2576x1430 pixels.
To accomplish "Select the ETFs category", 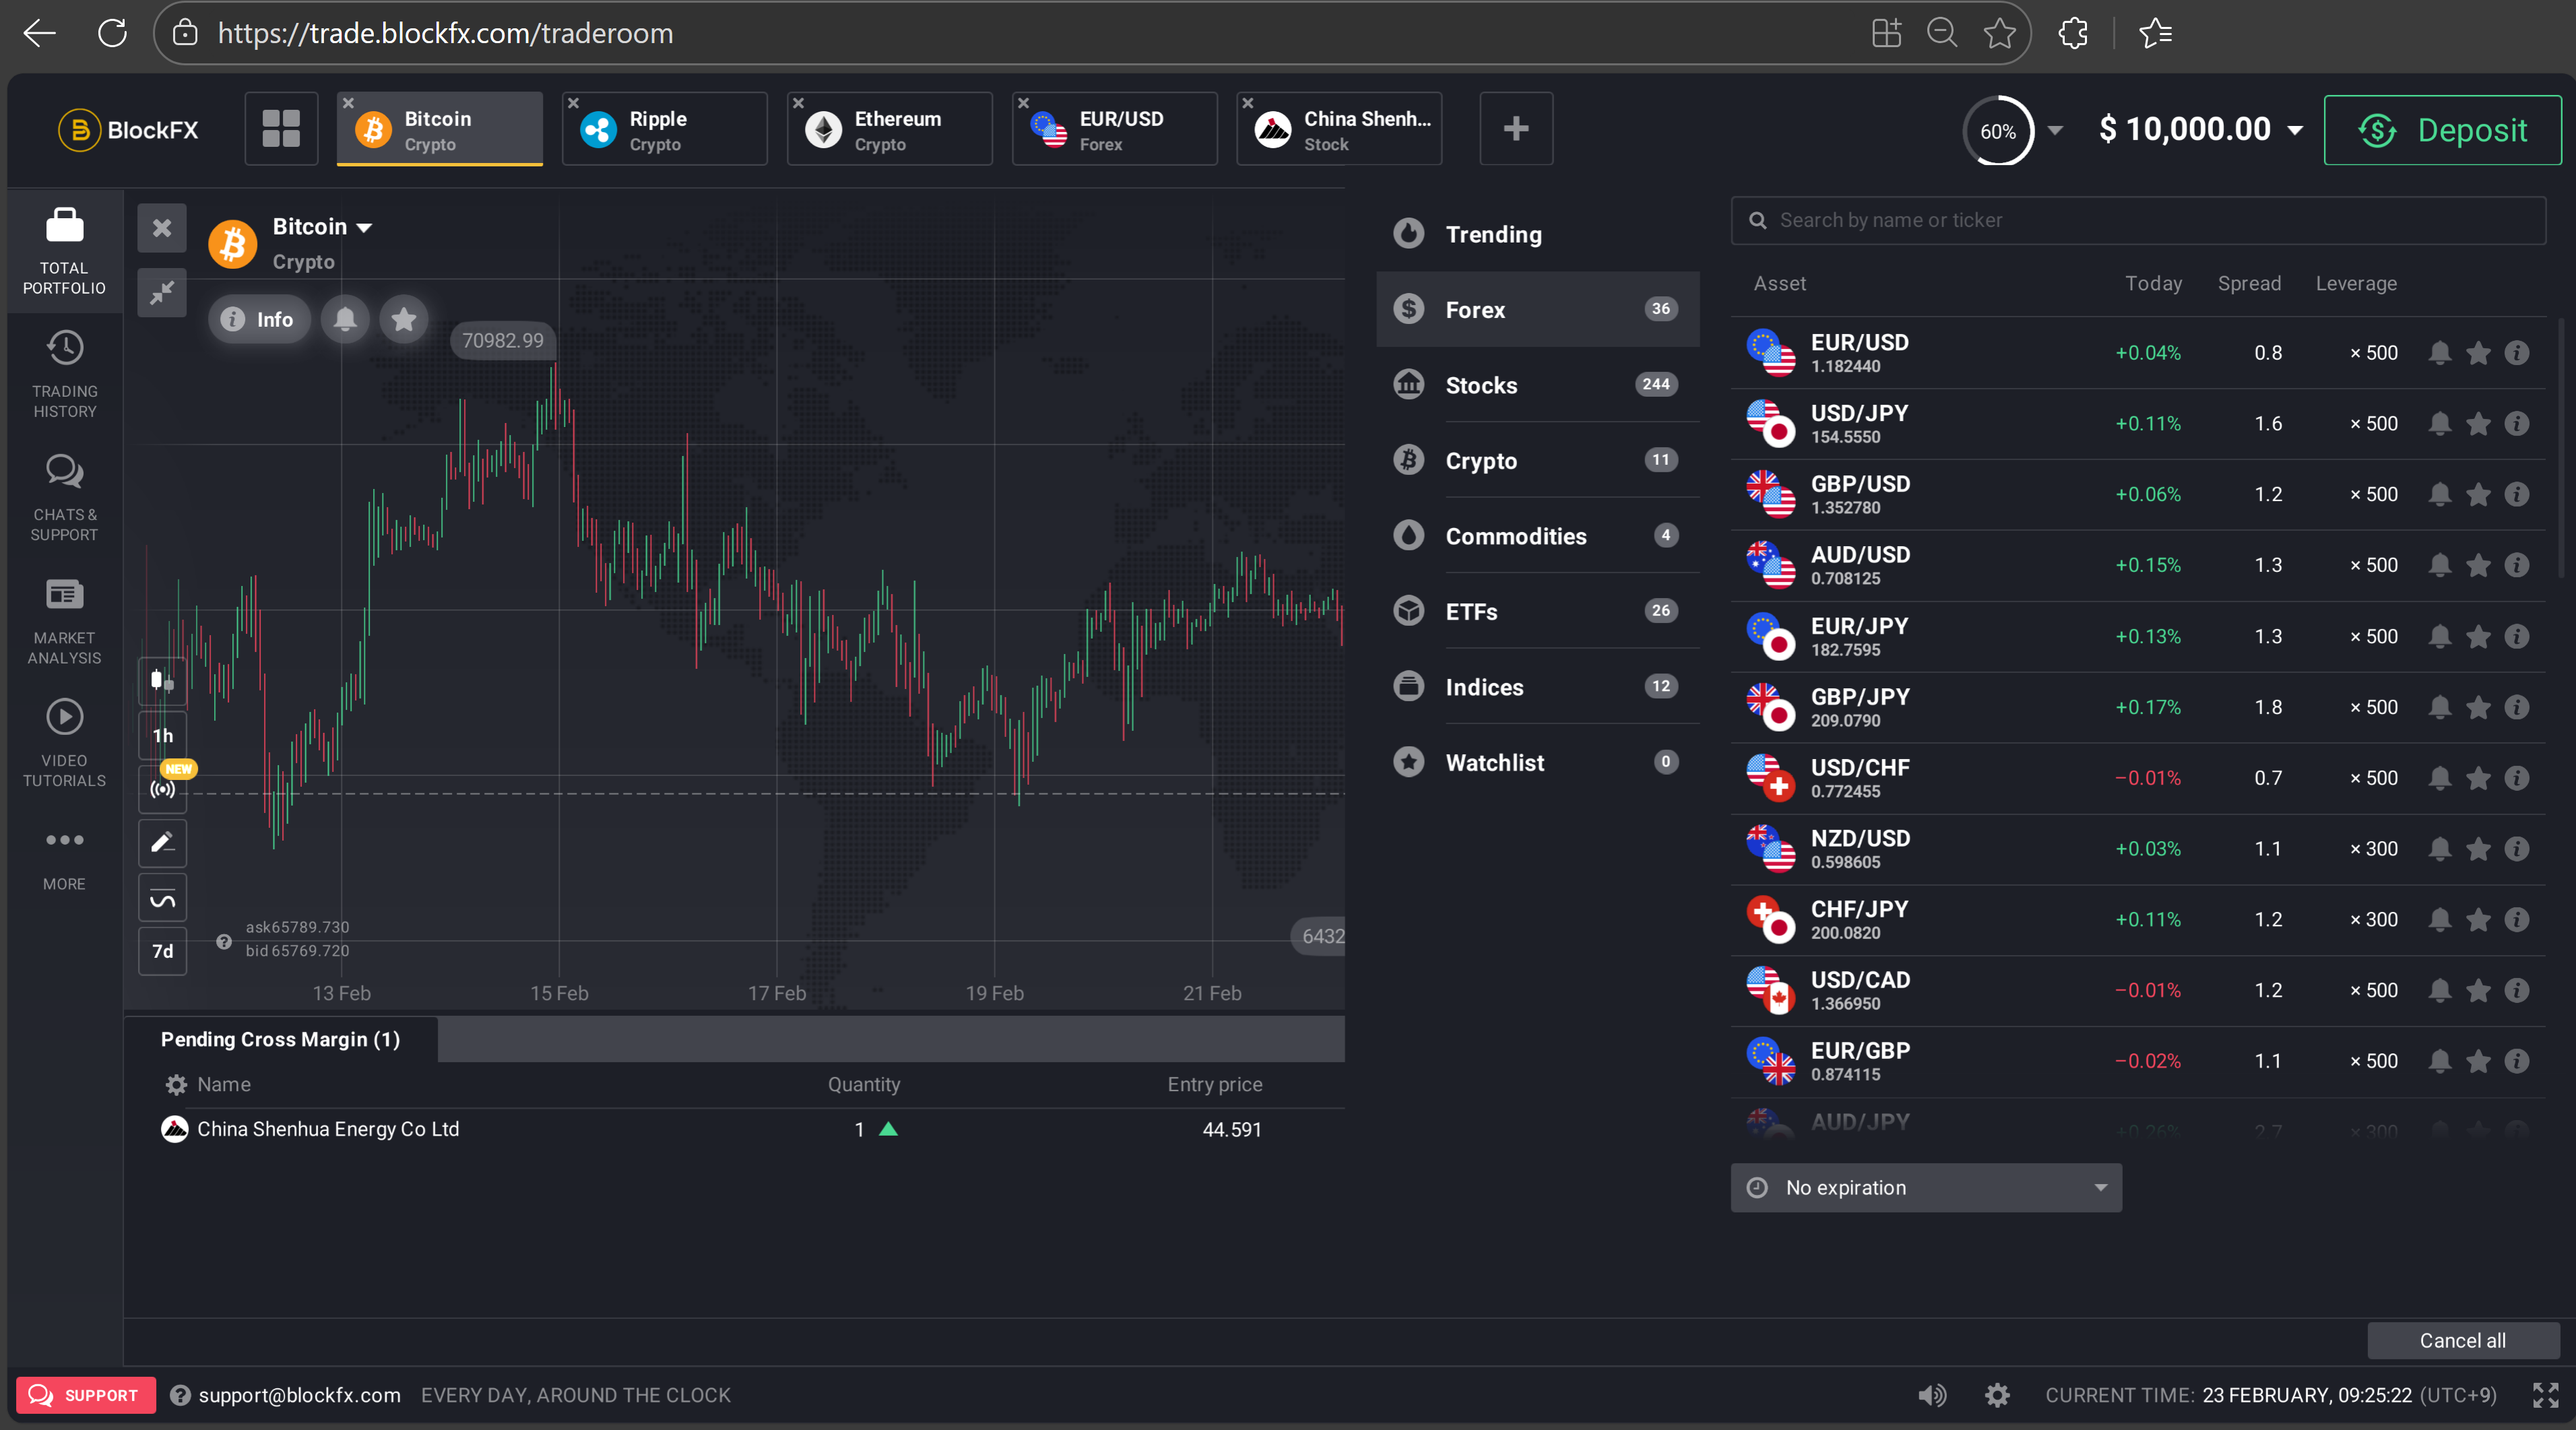I will click(x=1538, y=611).
